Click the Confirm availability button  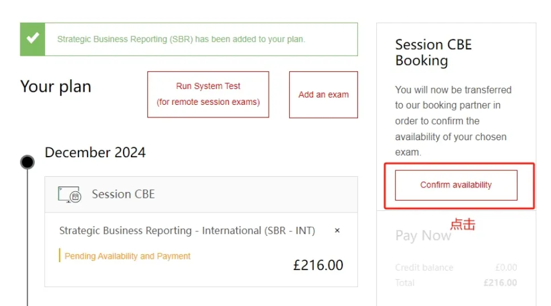[x=456, y=185]
